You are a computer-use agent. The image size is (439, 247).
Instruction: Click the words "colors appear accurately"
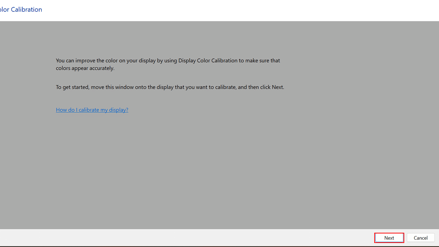click(x=85, y=68)
